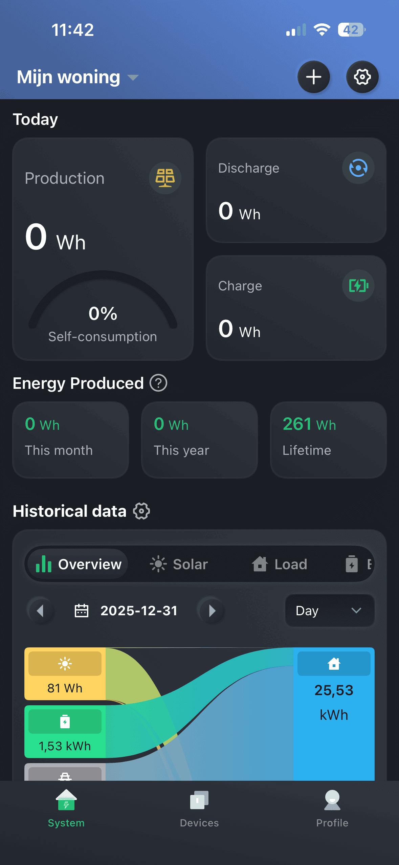
Task: Open calendar date picker icon
Action: click(x=81, y=611)
